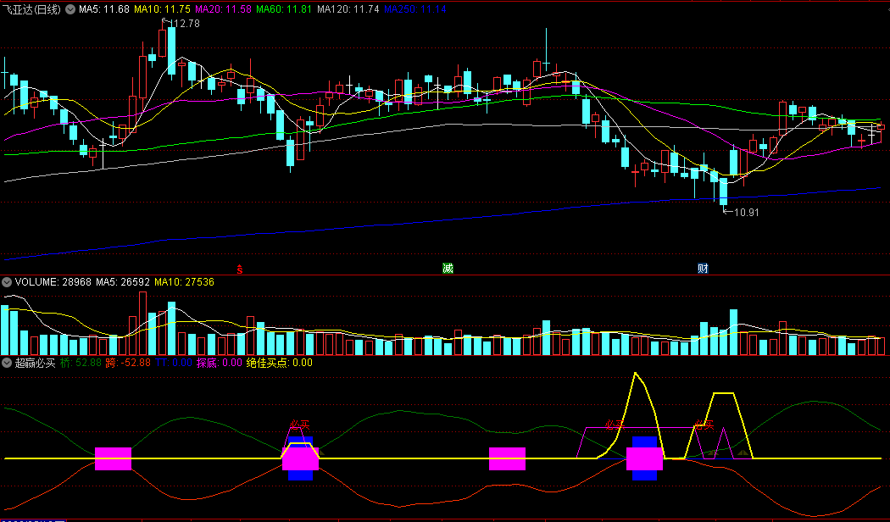Click the rightmost 必买 signal label
890x522 pixels.
[x=704, y=425]
